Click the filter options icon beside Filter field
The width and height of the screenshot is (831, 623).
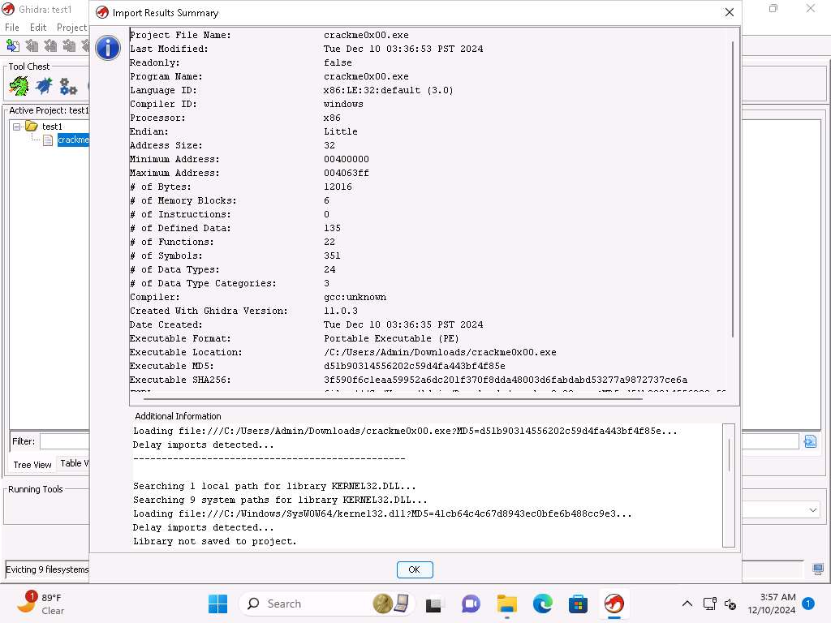(809, 441)
